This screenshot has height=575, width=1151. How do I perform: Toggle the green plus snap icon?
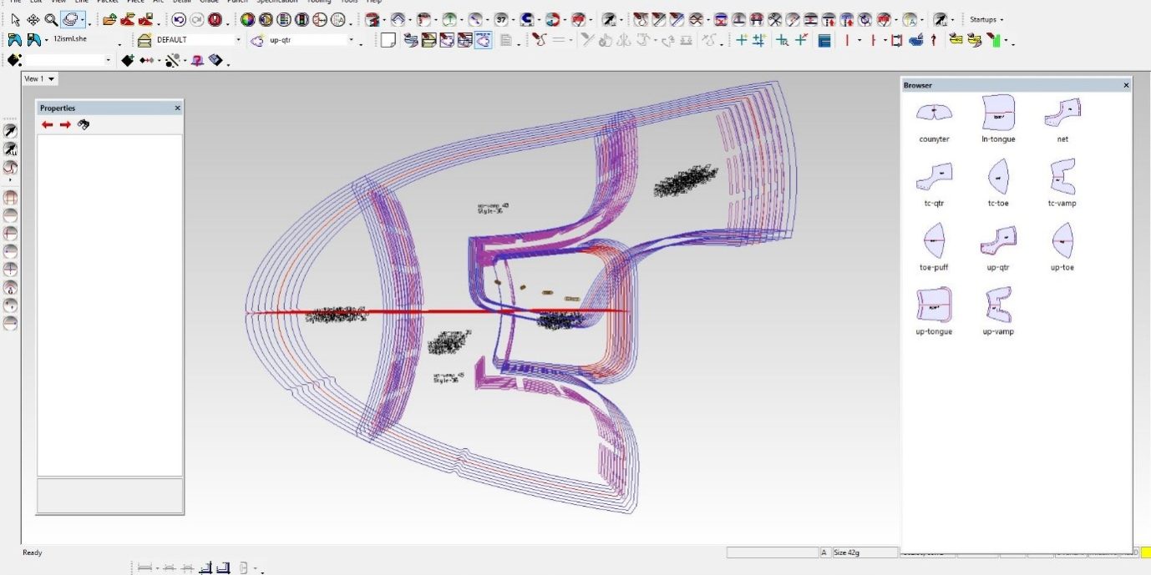pyautogui.click(x=741, y=40)
